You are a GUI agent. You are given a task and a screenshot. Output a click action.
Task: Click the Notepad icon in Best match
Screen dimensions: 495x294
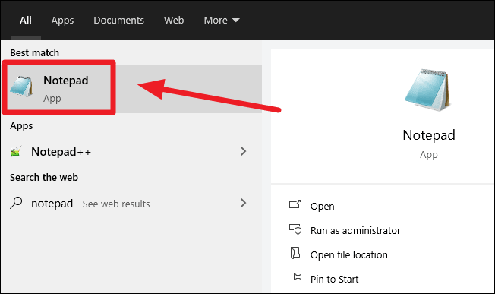21,86
